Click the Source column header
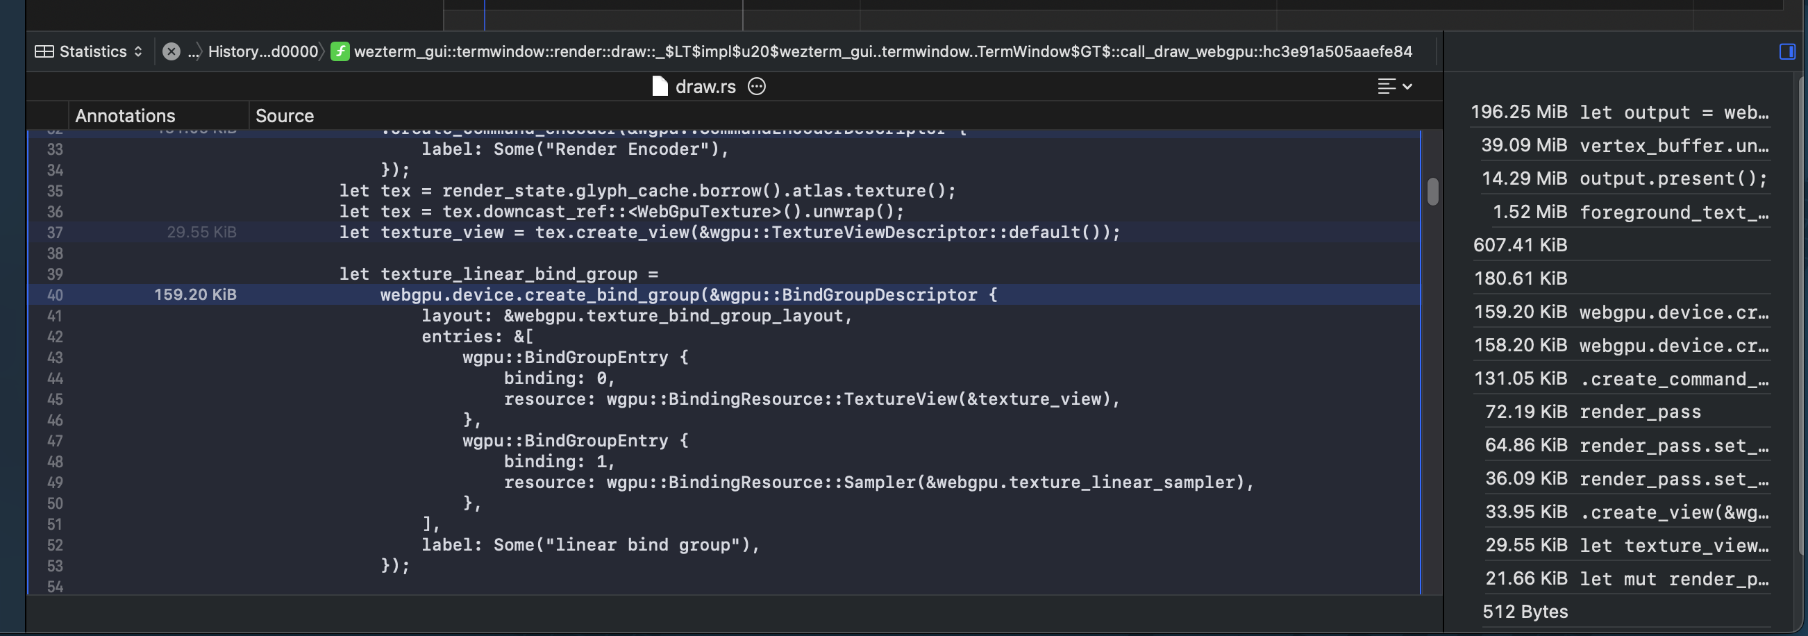The image size is (1808, 636). 284,116
